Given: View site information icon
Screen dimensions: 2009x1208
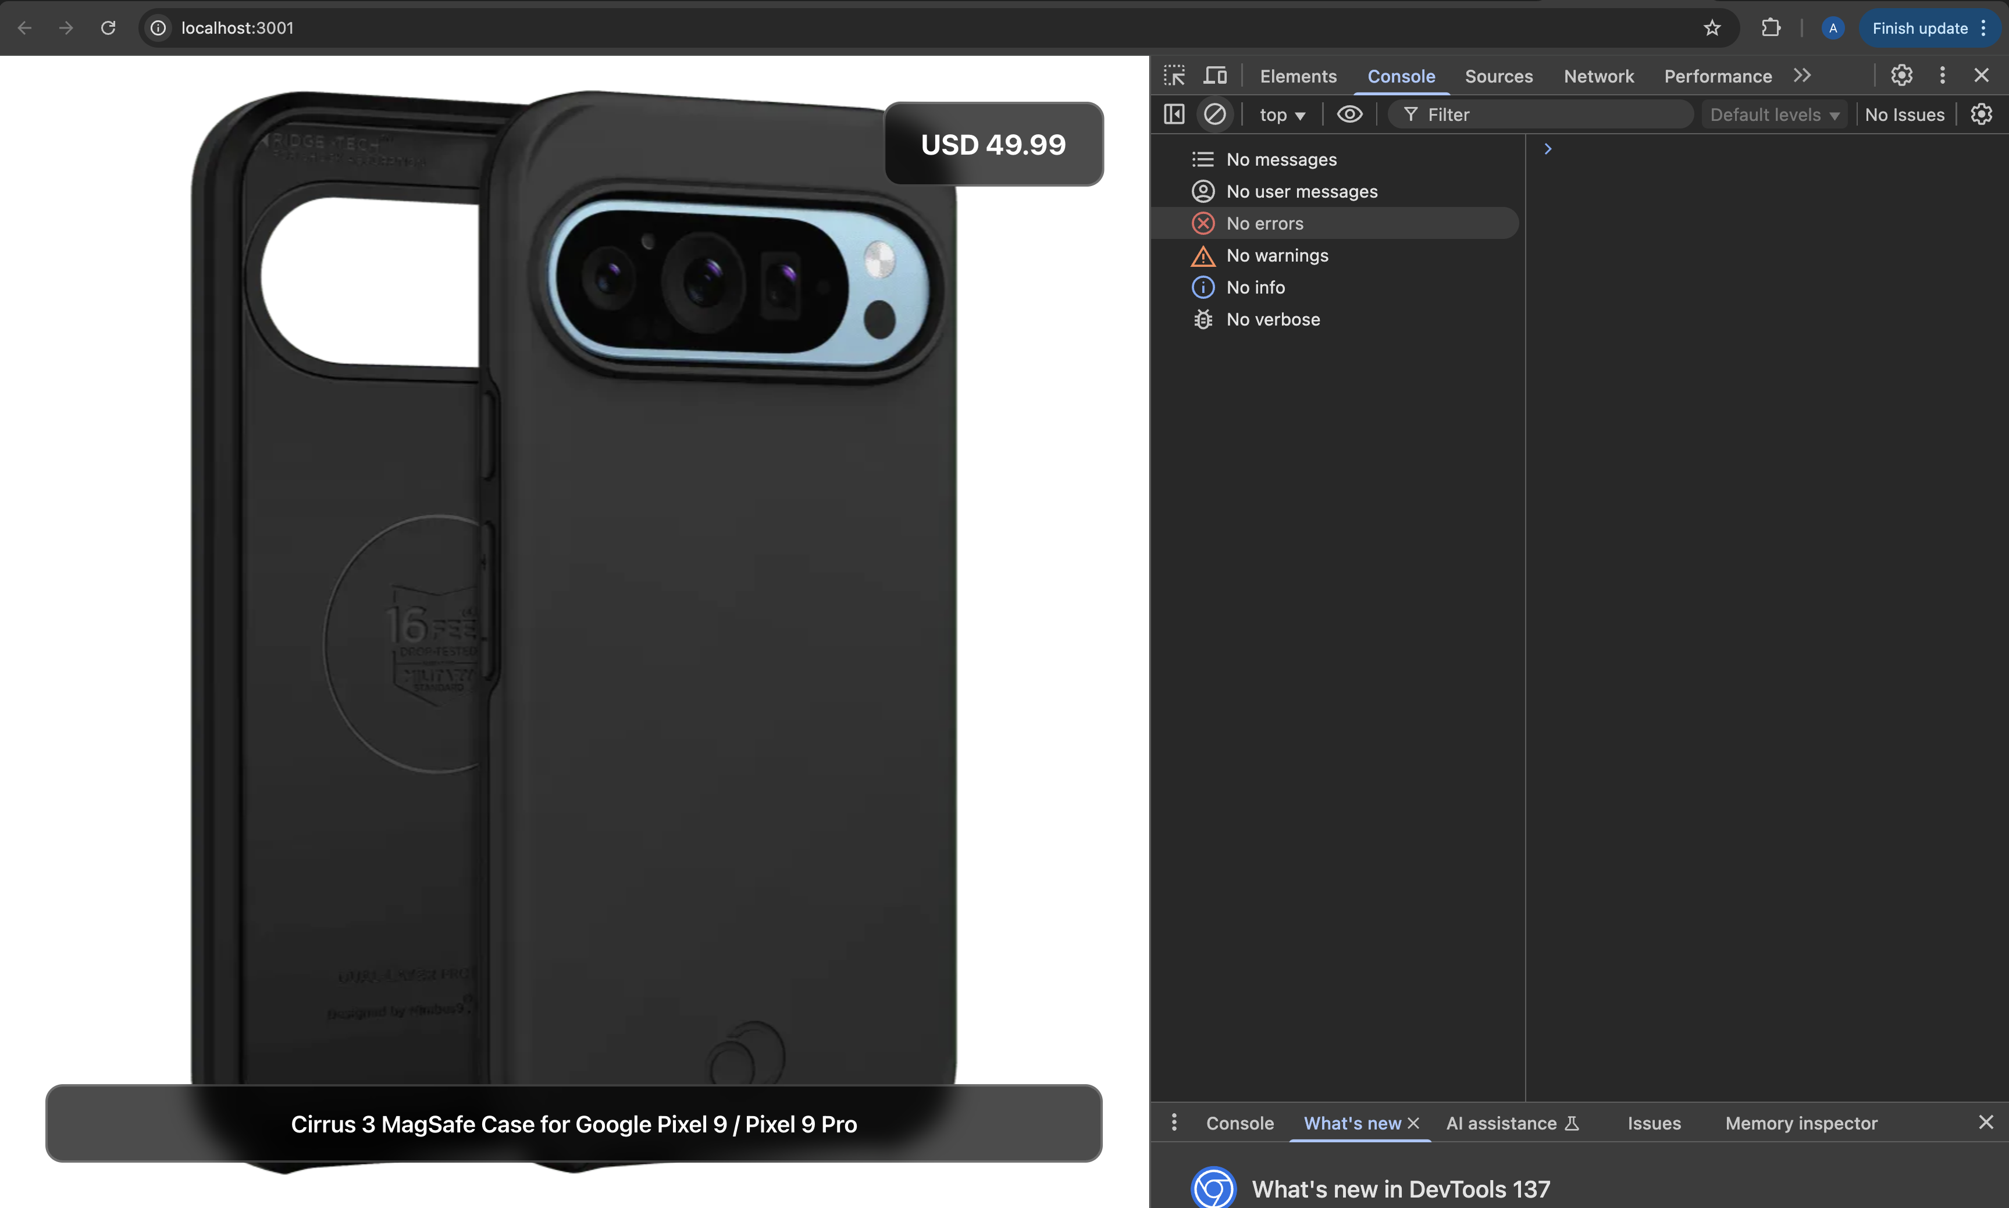Looking at the screenshot, I should (158, 28).
